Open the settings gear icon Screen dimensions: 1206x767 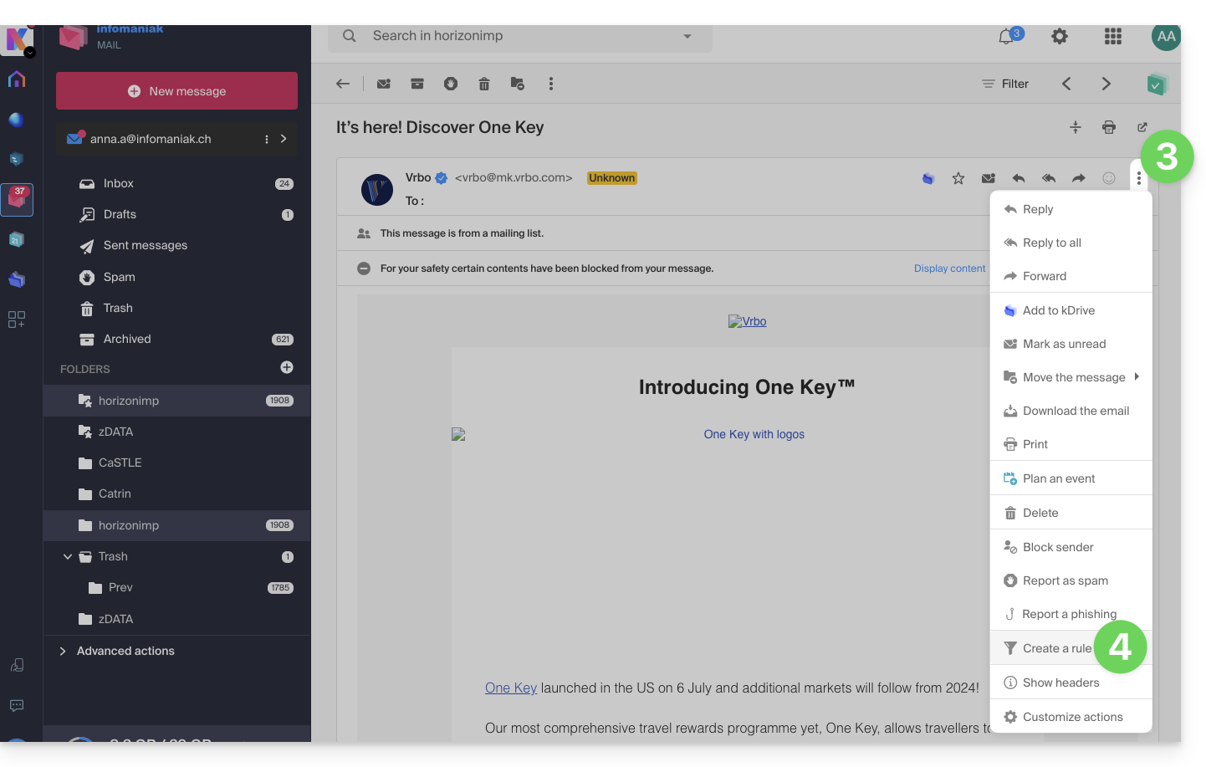pos(1060,37)
